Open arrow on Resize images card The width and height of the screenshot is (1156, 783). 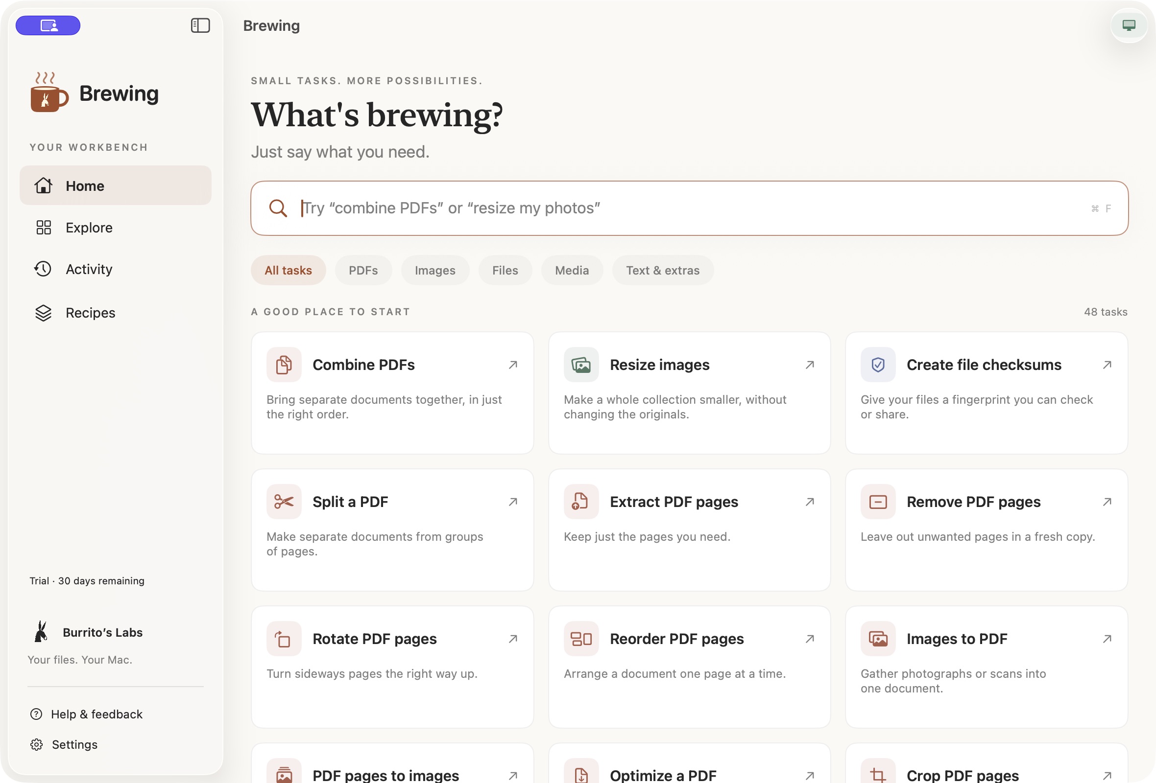pyautogui.click(x=809, y=365)
